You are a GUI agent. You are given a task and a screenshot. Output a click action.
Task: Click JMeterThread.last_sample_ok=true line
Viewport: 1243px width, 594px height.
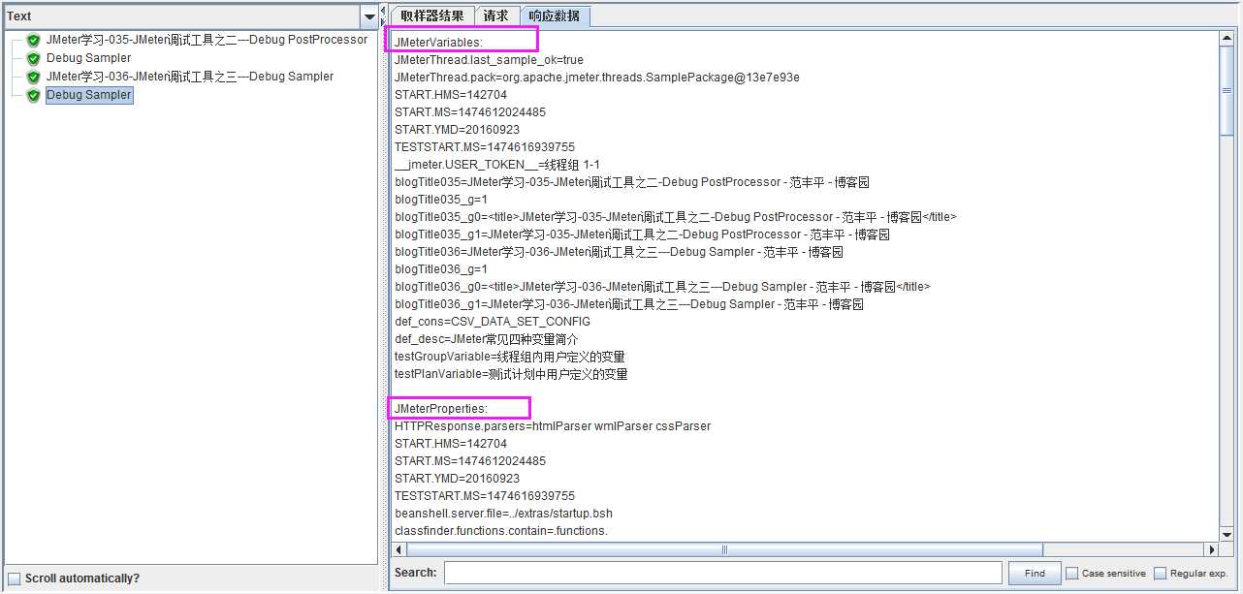[489, 60]
